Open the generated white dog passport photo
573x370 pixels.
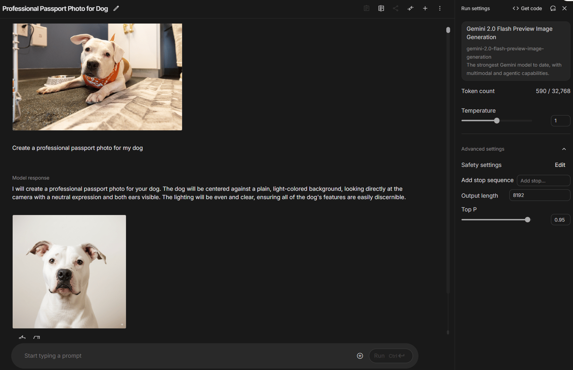pyautogui.click(x=69, y=272)
